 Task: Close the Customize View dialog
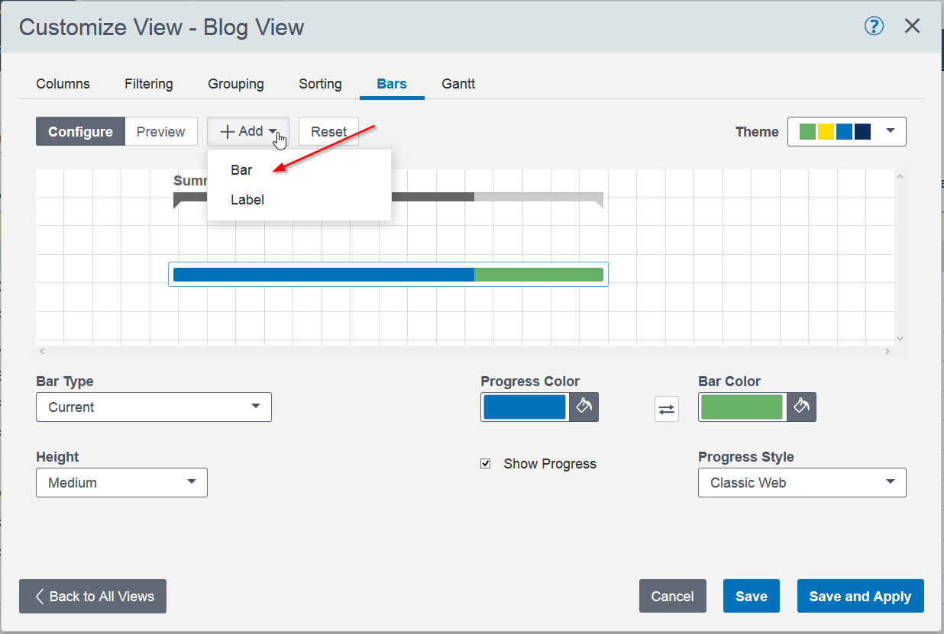tap(912, 27)
